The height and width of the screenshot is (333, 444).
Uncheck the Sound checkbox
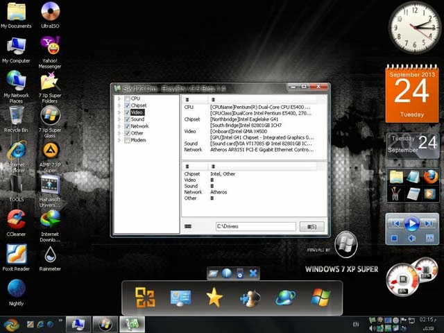[x=127, y=119]
